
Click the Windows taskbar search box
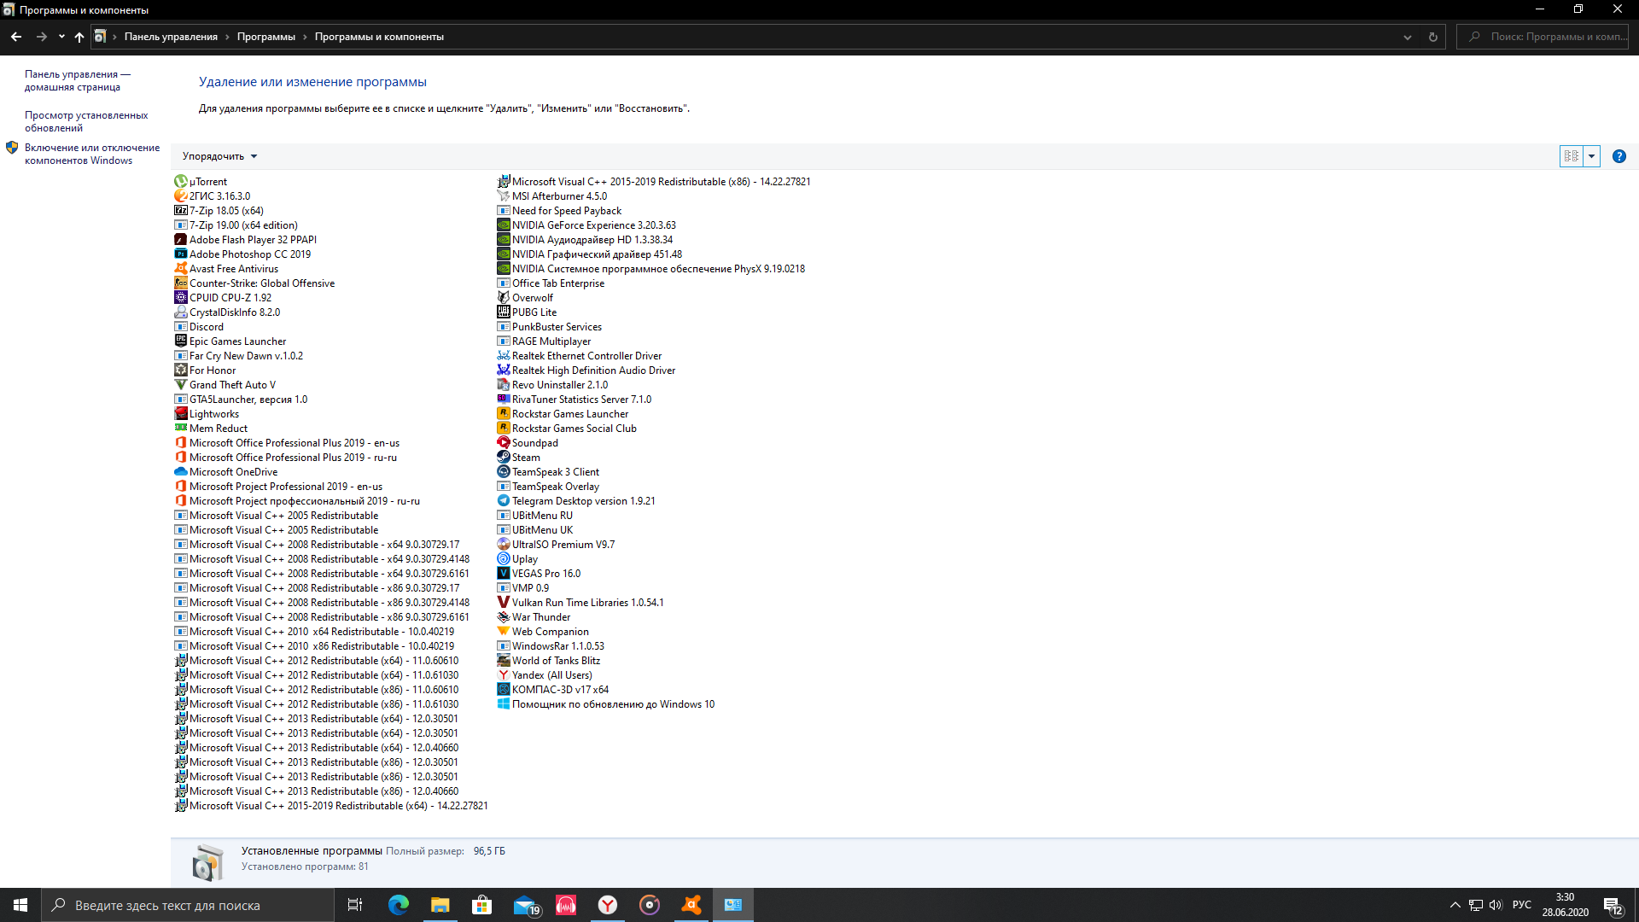[x=188, y=905]
